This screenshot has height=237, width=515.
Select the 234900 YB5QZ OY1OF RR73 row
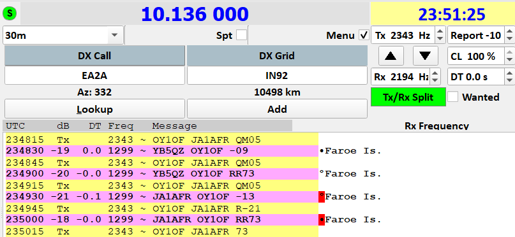161,174
